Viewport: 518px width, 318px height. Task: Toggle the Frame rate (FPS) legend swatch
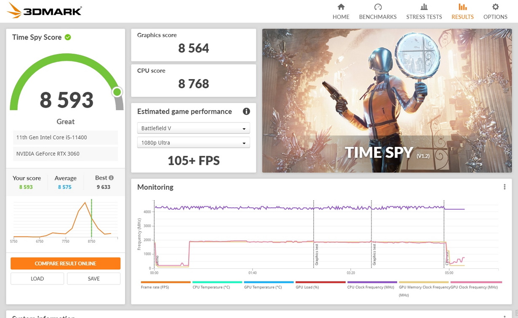(x=166, y=282)
